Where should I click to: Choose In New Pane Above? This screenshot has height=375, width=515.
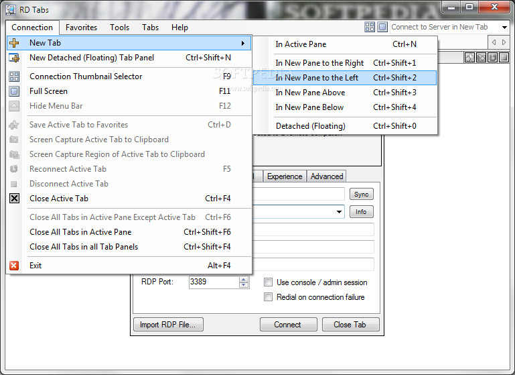point(345,93)
